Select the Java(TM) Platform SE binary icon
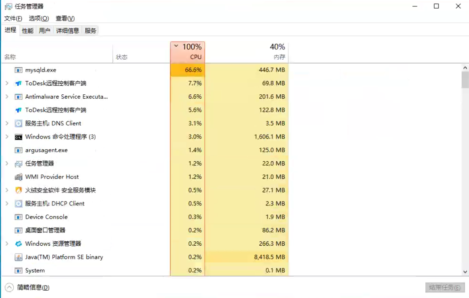Viewport: 469px width, 298px height. point(18,257)
